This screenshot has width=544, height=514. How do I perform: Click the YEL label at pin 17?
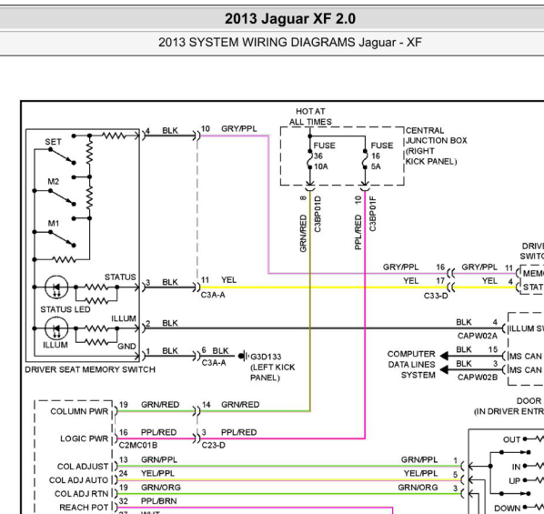pos(411,280)
